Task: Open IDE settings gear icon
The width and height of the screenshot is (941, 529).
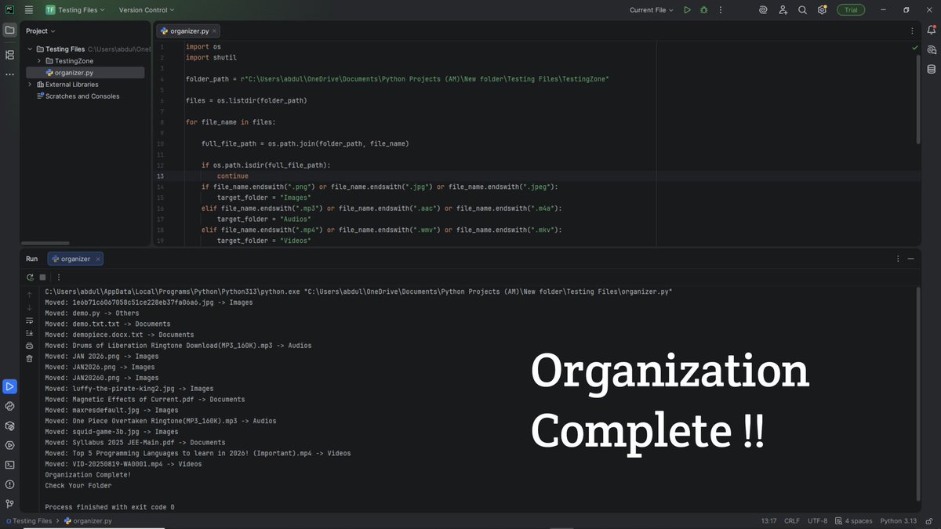Action: 822,10
